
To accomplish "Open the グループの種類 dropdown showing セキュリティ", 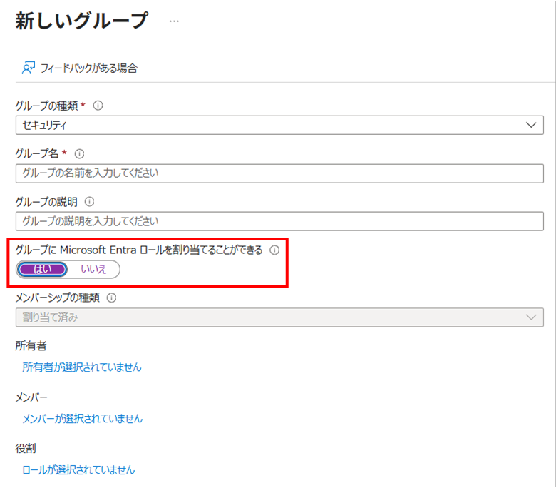I will point(271,125).
